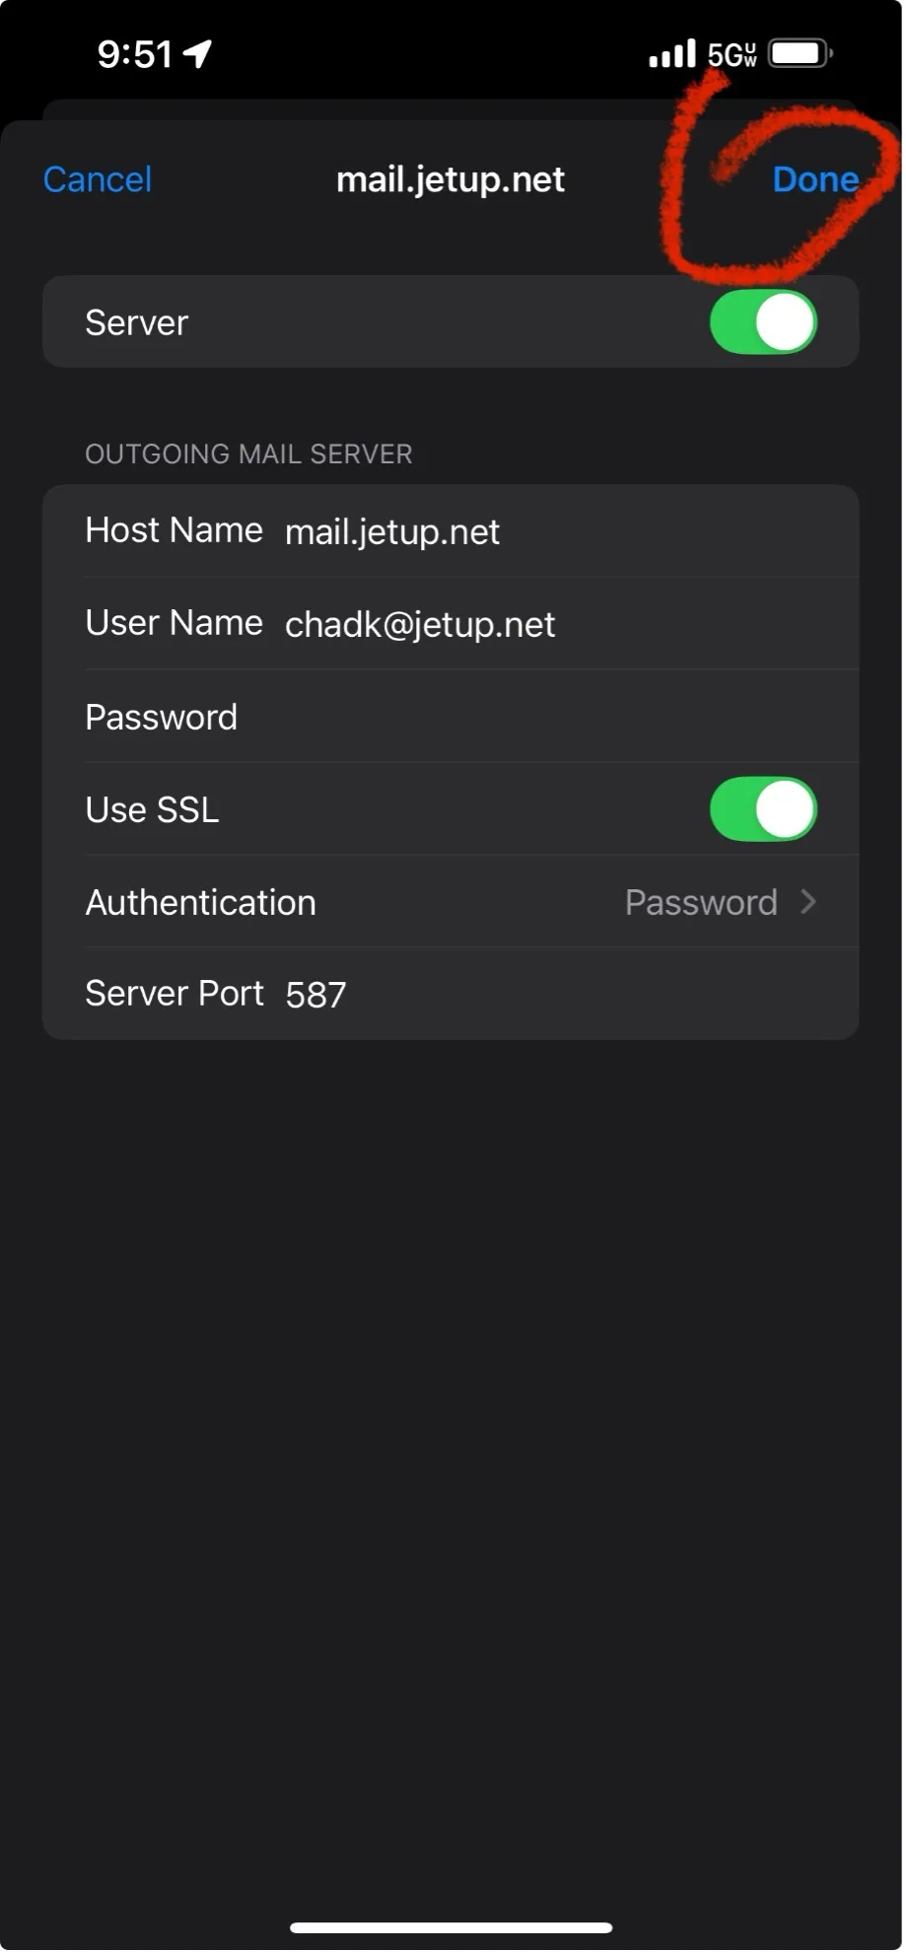The height and width of the screenshot is (1952, 906).
Task: Tap the Outgoing Mail Server header
Action: pos(248,453)
